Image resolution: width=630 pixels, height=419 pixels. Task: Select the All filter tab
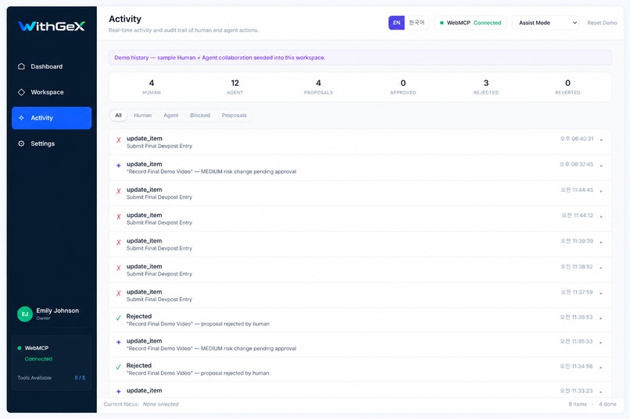click(119, 115)
